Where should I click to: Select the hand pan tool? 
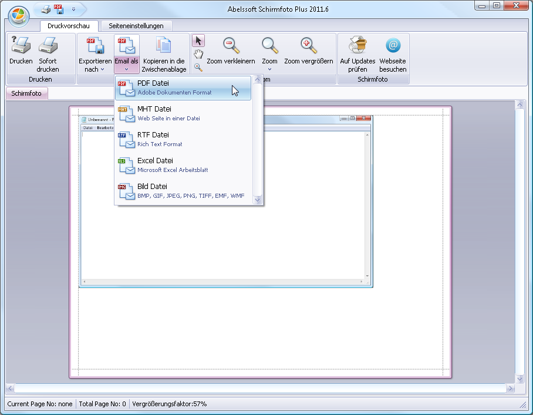tap(198, 54)
